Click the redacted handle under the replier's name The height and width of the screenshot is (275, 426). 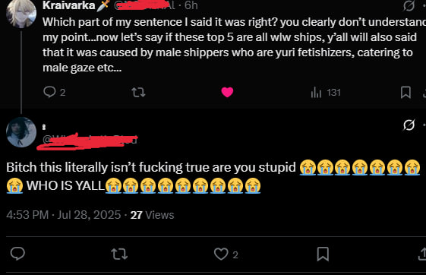(90, 141)
